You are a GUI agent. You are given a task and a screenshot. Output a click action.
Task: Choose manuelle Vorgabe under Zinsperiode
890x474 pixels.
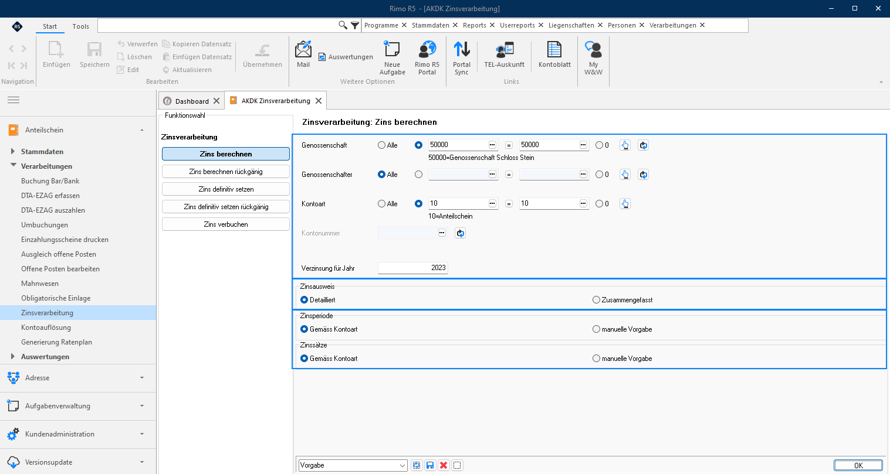[x=596, y=329]
